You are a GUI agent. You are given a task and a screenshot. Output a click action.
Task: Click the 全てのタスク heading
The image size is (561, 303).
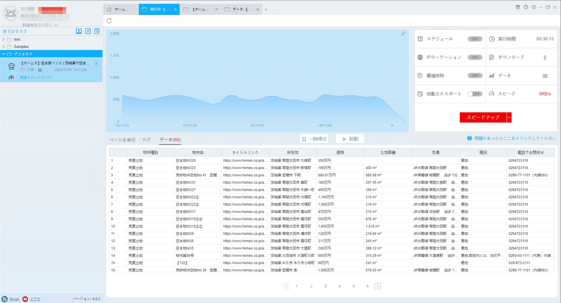pyautogui.click(x=15, y=31)
